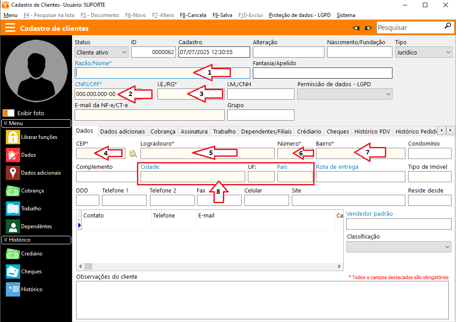Screen dimensions: 456x322
Task: Open Dados adicionais location pin icon
Action: 13,173
